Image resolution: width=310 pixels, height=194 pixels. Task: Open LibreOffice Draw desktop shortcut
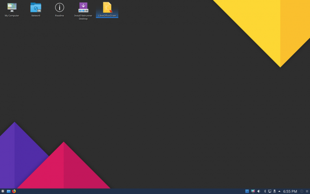(x=107, y=8)
